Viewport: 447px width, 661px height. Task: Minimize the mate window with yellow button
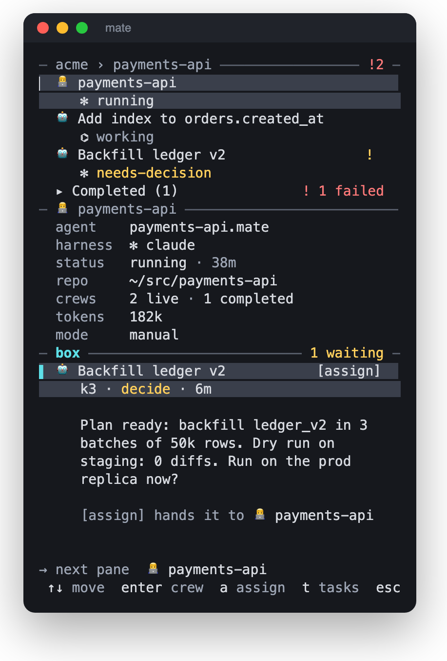click(x=62, y=28)
